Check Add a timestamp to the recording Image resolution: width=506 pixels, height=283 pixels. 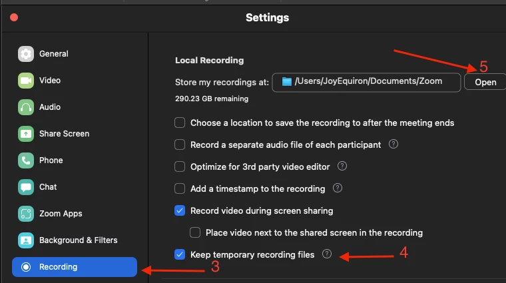click(180, 188)
